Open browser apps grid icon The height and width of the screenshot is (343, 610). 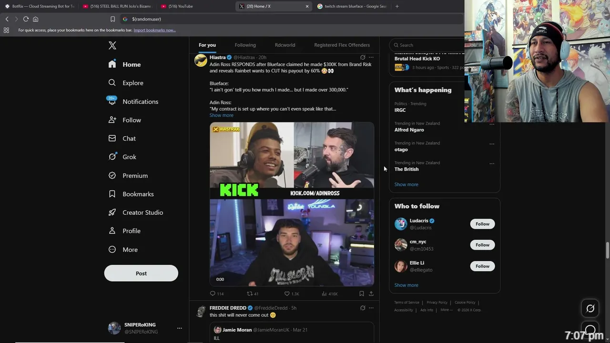(6, 30)
